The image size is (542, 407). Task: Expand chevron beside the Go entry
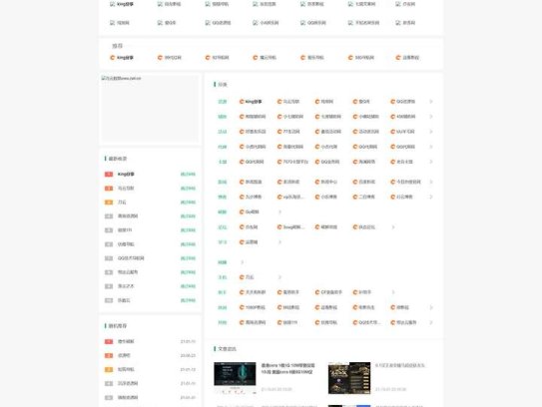pyautogui.click(x=279, y=211)
